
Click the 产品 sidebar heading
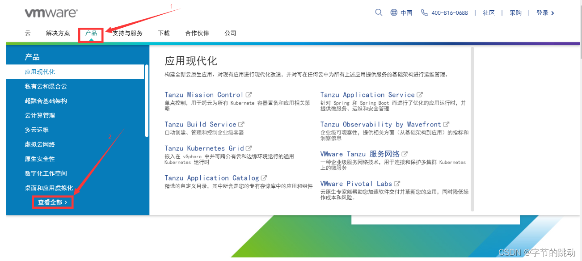pos(32,57)
